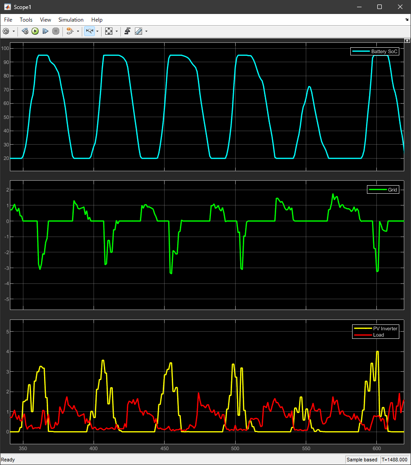The image size is (411, 465).
Task: Toggle Battery SoC legend entry
Action: (384, 51)
